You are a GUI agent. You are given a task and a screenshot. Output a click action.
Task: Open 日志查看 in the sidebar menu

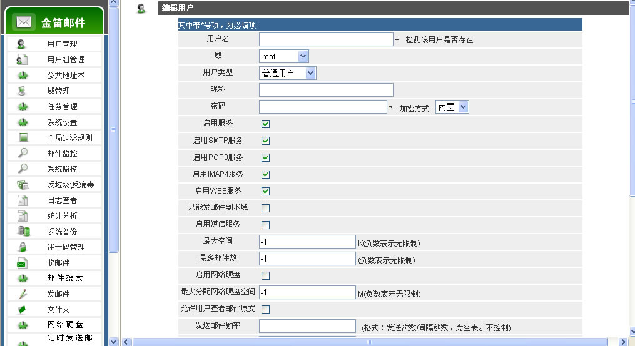click(x=62, y=200)
